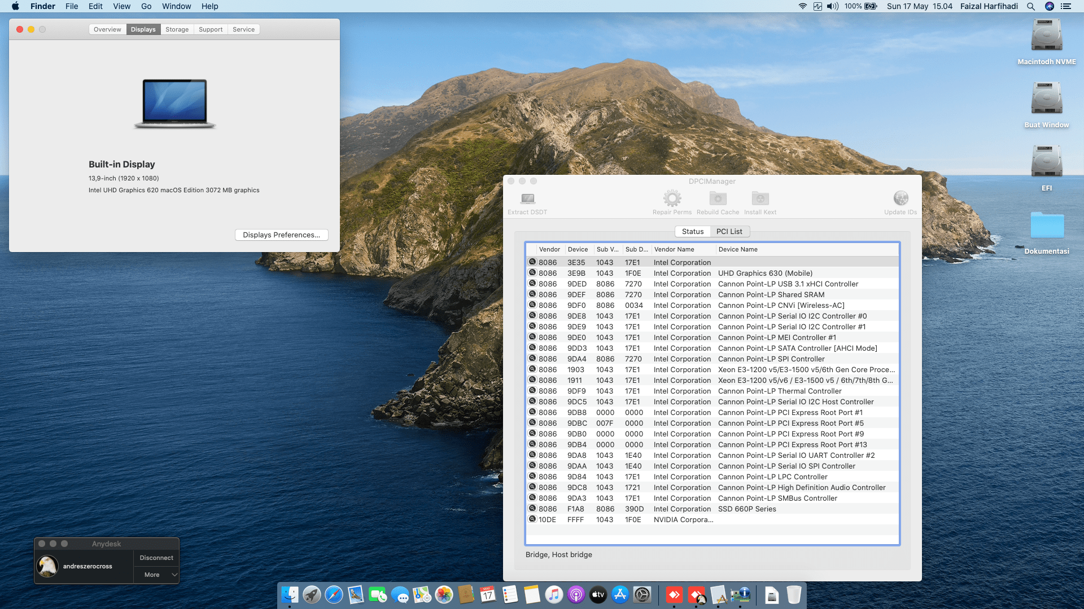The width and height of the screenshot is (1084, 609).
Task: Click the Rebuild Cache toolbar icon
Action: click(x=718, y=198)
